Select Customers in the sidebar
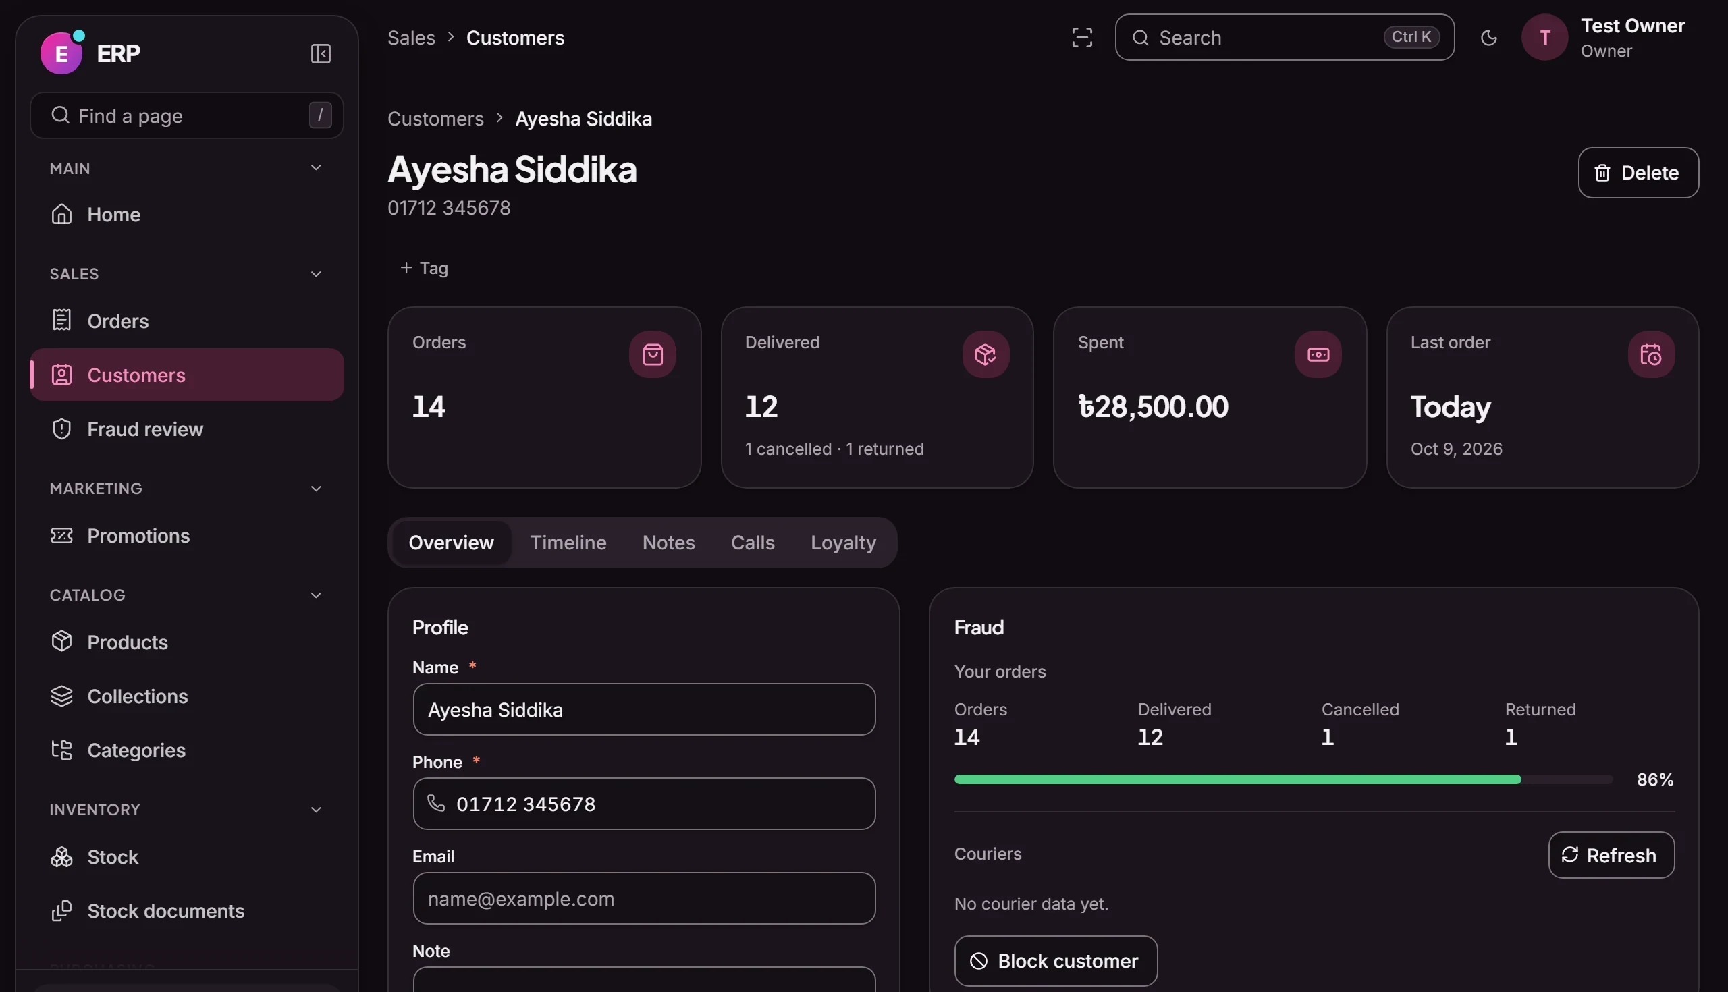Viewport: 1728px width, 992px height. tap(187, 375)
